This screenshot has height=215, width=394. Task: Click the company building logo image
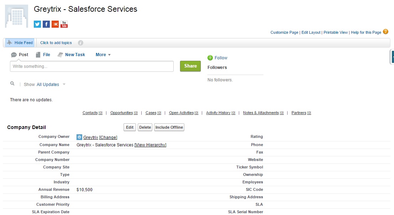(17, 16)
